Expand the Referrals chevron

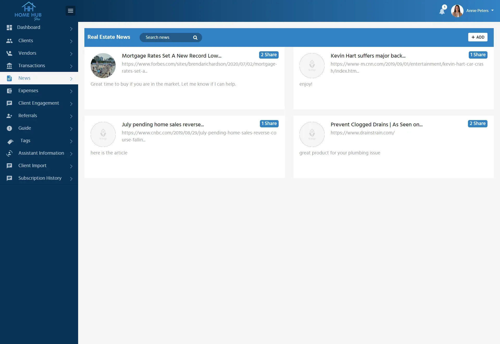[x=71, y=116]
